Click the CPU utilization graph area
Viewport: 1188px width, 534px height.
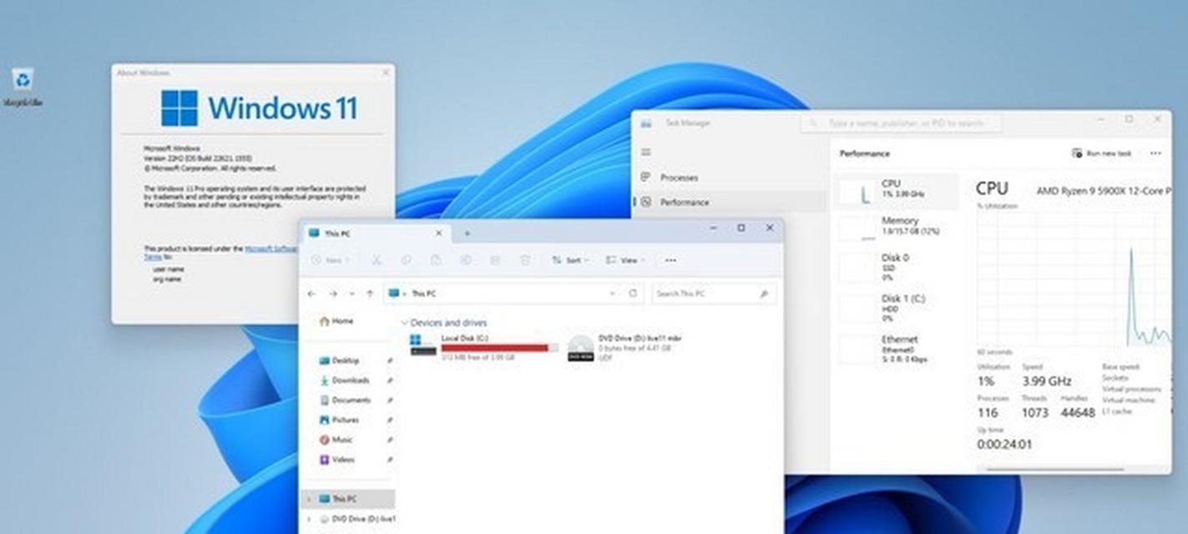[x=1074, y=280]
